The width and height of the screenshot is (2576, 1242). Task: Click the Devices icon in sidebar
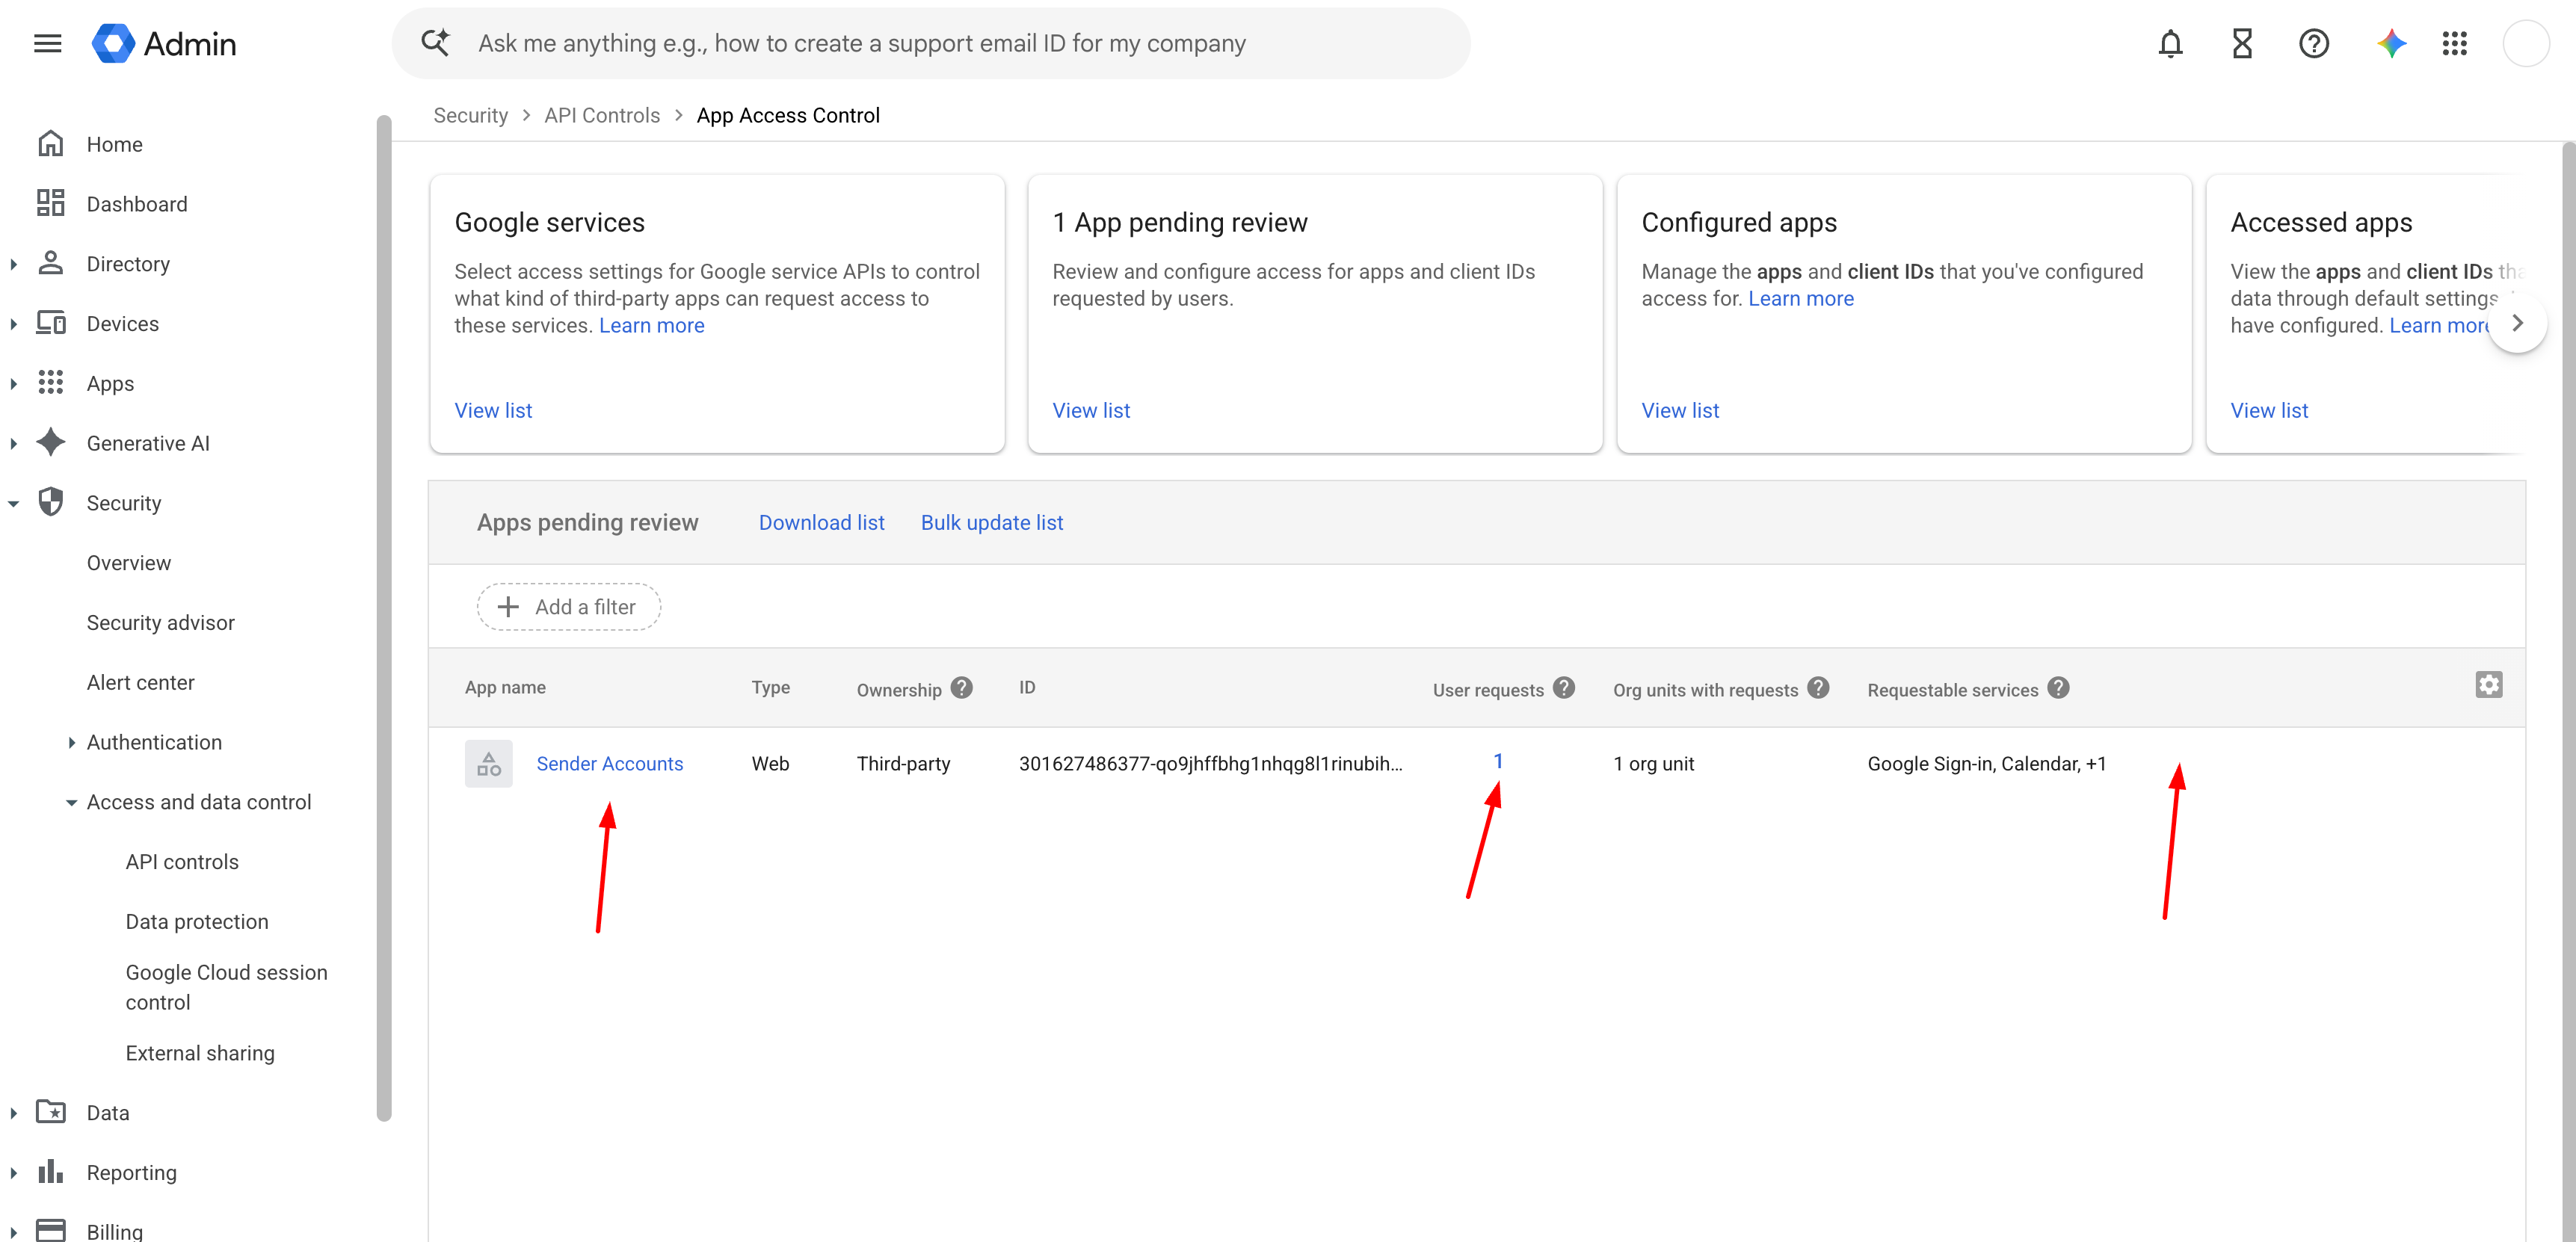tap(51, 323)
